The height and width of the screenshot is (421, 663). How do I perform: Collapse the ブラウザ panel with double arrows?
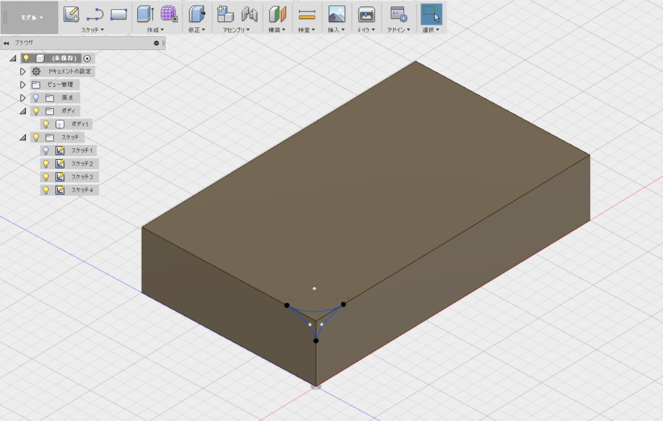click(x=6, y=43)
